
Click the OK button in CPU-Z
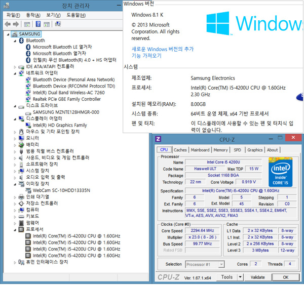286,277
